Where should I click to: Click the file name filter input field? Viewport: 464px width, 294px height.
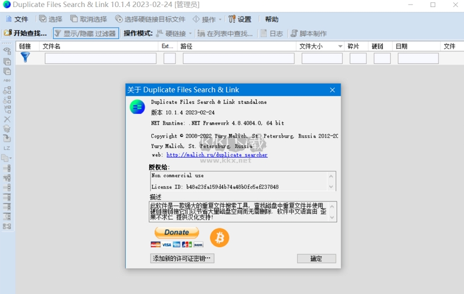(100, 58)
